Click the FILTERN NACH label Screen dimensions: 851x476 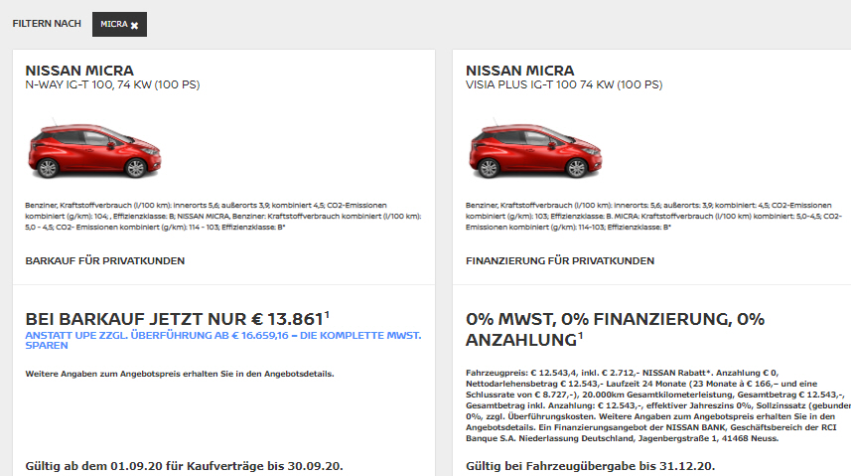click(x=47, y=24)
